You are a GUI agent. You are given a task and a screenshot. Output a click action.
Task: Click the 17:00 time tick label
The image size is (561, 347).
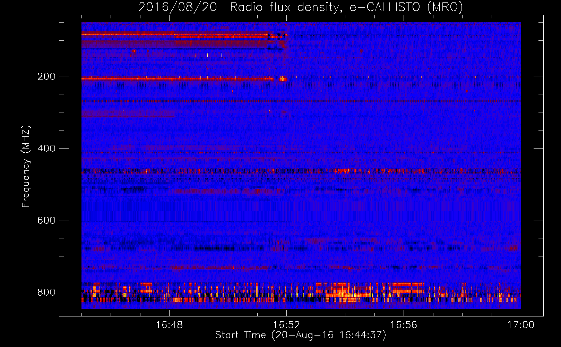pos(521,325)
